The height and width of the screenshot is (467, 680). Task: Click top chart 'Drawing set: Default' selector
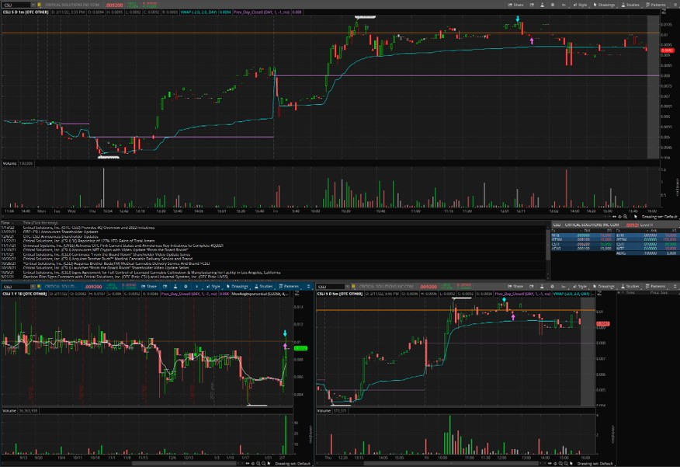(660, 217)
